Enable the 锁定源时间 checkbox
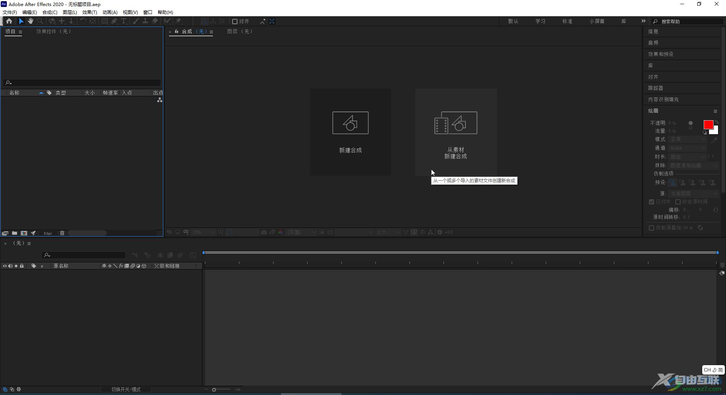This screenshot has width=726, height=395. coord(678,202)
